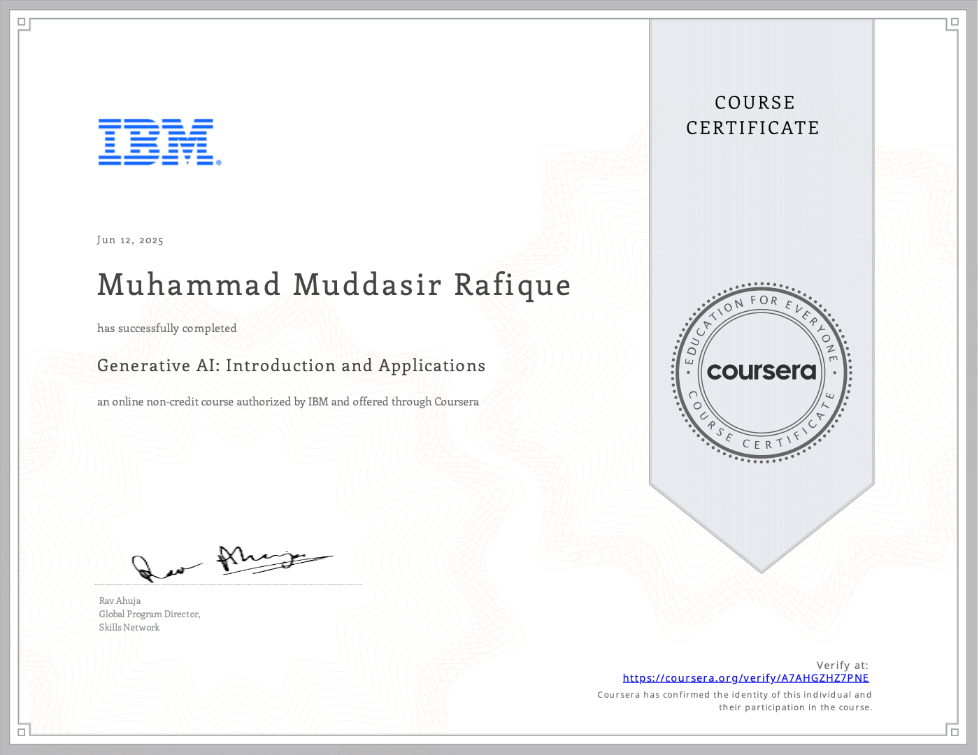Click the 'Verify at:' label
The image size is (979, 755).
coord(842,665)
